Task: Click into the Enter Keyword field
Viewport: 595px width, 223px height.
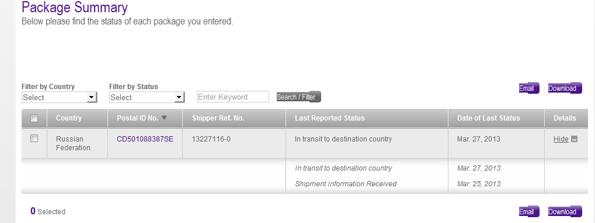Action: 233,97
